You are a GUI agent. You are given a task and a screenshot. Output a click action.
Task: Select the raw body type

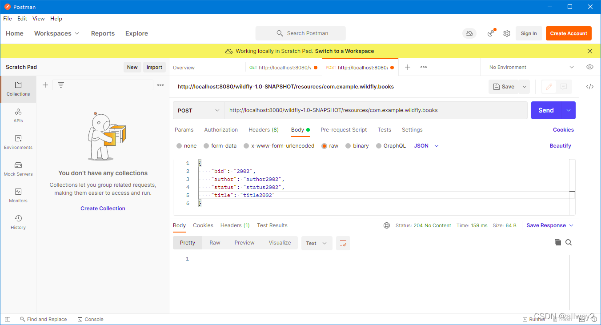[x=330, y=146]
